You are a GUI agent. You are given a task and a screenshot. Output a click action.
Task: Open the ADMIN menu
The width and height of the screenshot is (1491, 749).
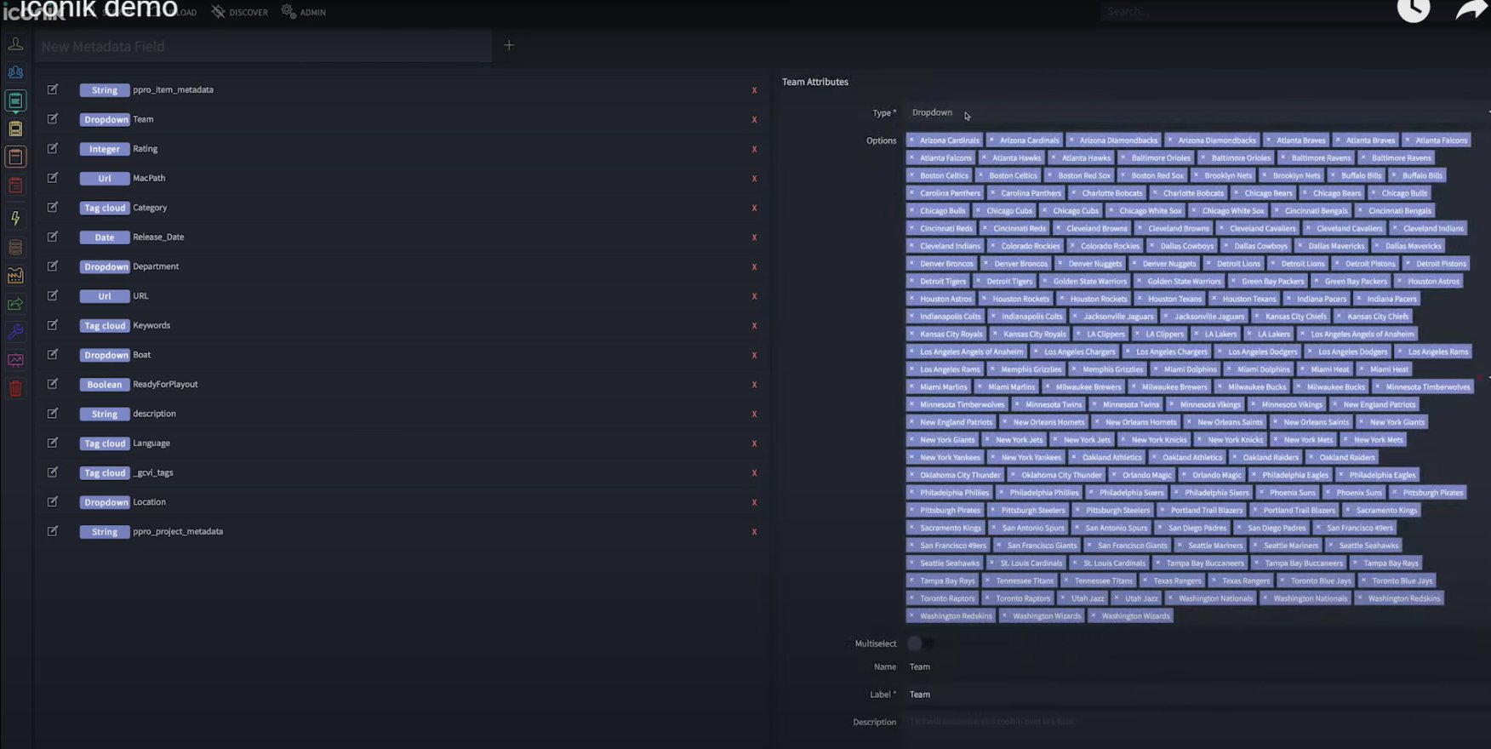(304, 12)
